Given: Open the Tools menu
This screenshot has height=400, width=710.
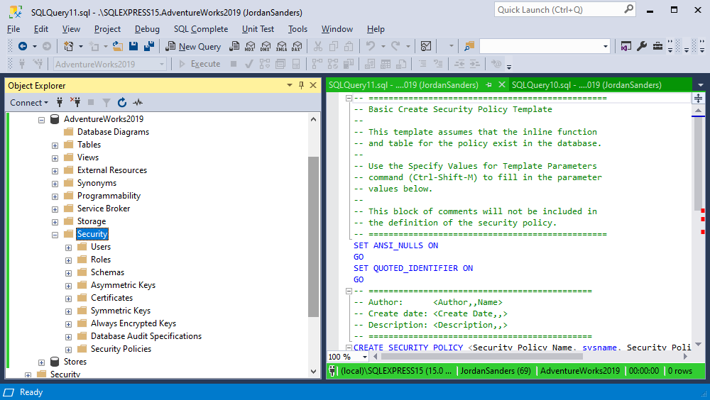Looking at the screenshot, I should 297,29.
